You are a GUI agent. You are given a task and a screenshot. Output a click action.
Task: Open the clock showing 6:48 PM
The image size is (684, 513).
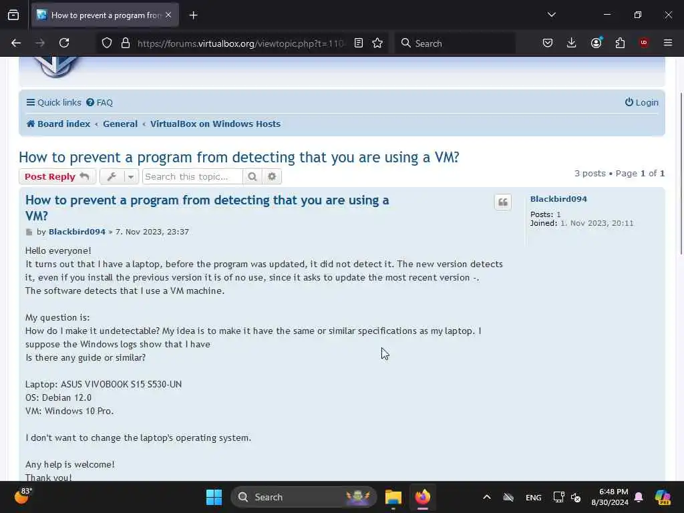coord(609,497)
